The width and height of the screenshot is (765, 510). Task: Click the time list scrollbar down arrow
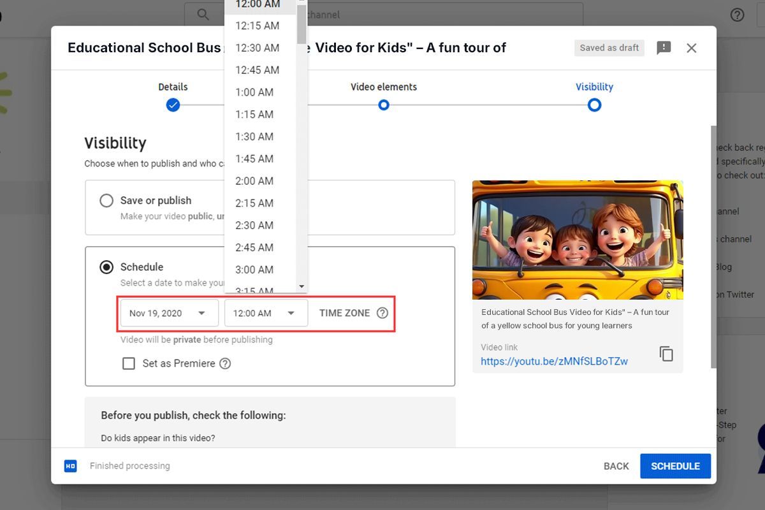click(302, 287)
